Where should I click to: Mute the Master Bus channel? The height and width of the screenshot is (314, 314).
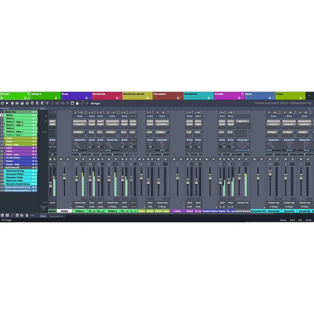click(34, 112)
